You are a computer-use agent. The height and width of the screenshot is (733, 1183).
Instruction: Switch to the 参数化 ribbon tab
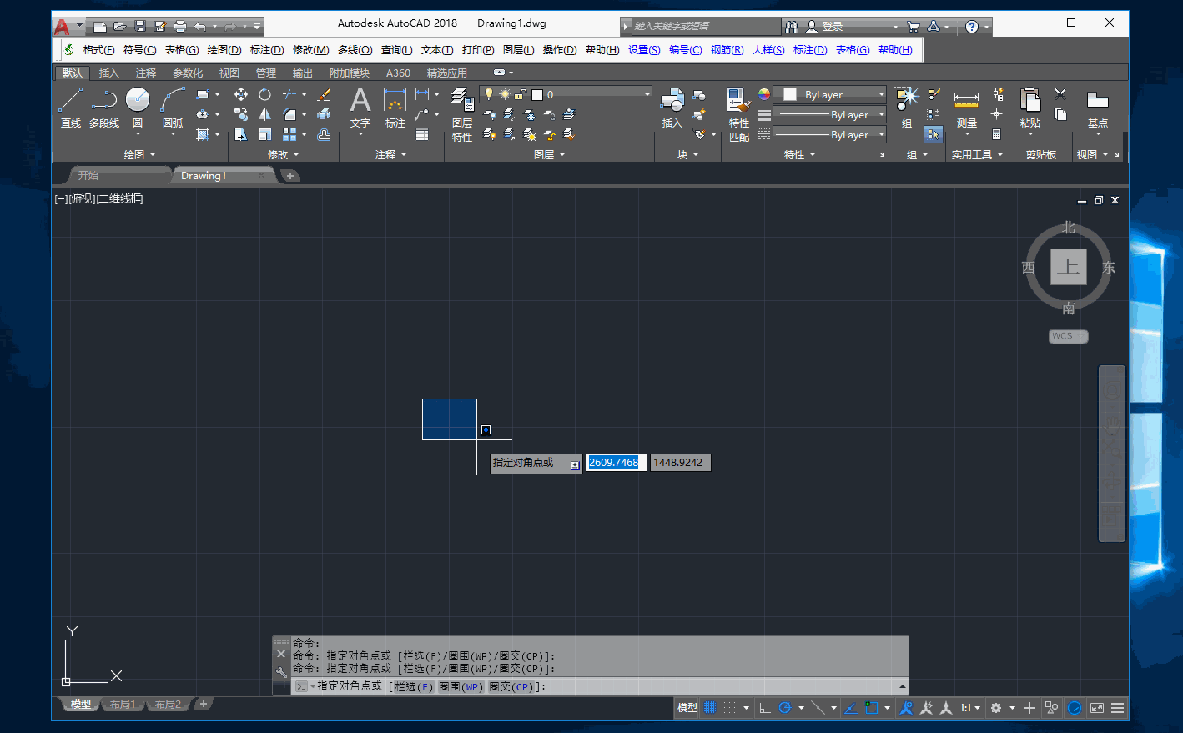188,73
